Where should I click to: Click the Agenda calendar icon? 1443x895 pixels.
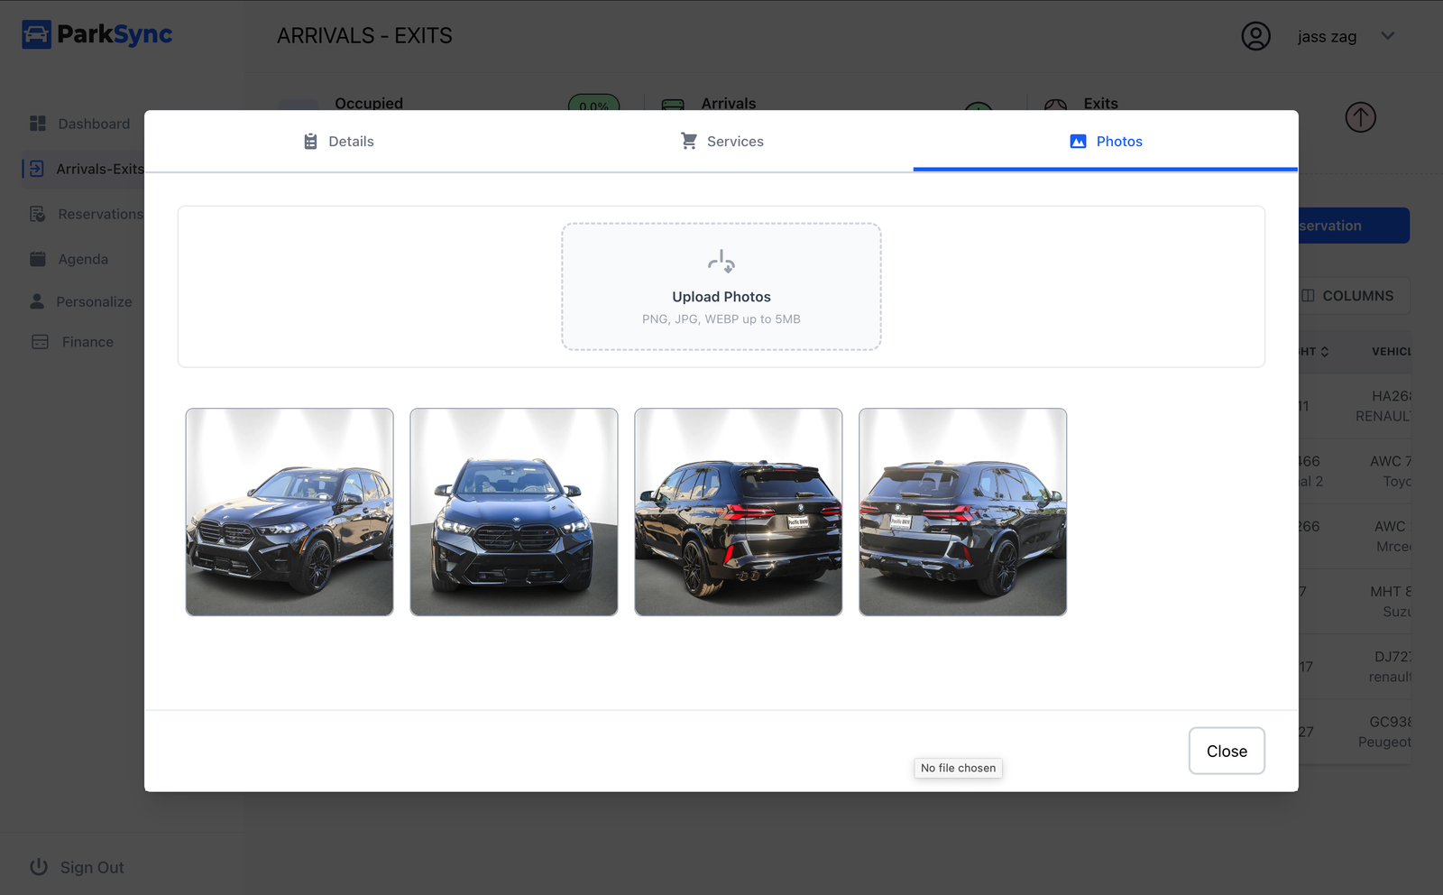tap(38, 259)
